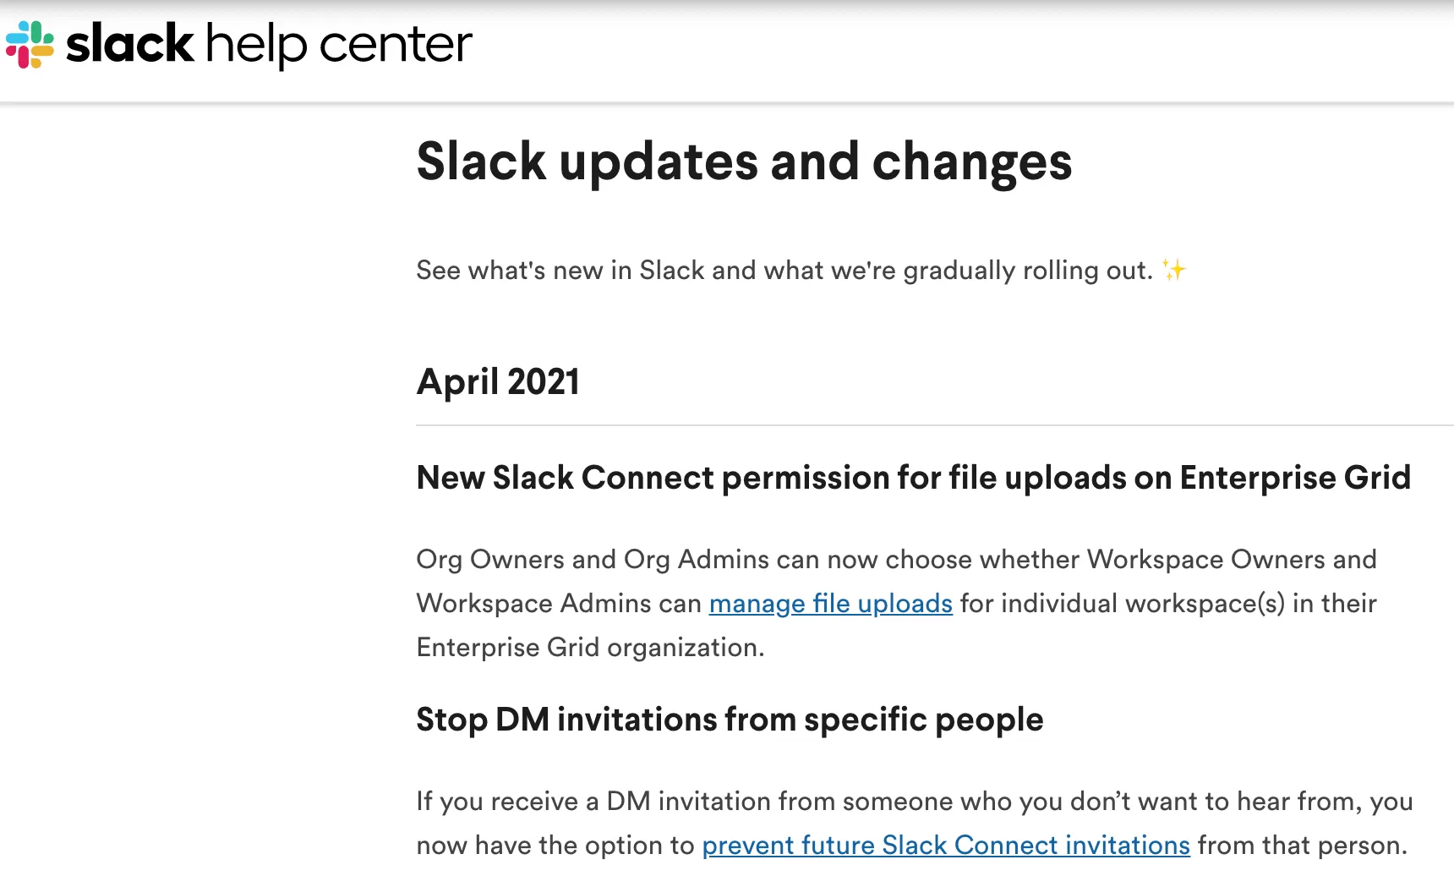Open the prevent future Slack Connect invitations link
Screen dimensions: 1454x876
click(946, 845)
